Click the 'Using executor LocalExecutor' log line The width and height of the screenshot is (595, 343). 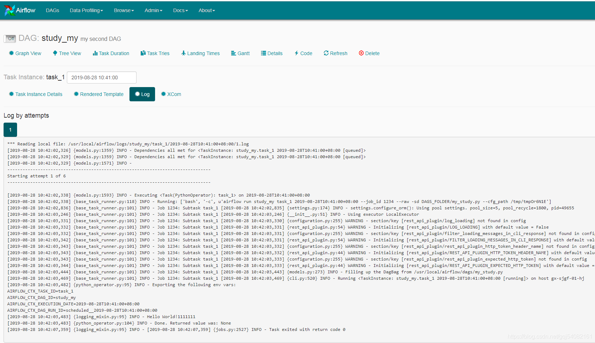coord(213,214)
